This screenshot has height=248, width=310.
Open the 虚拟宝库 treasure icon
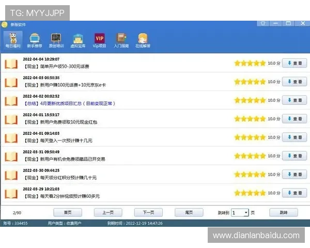point(78,40)
